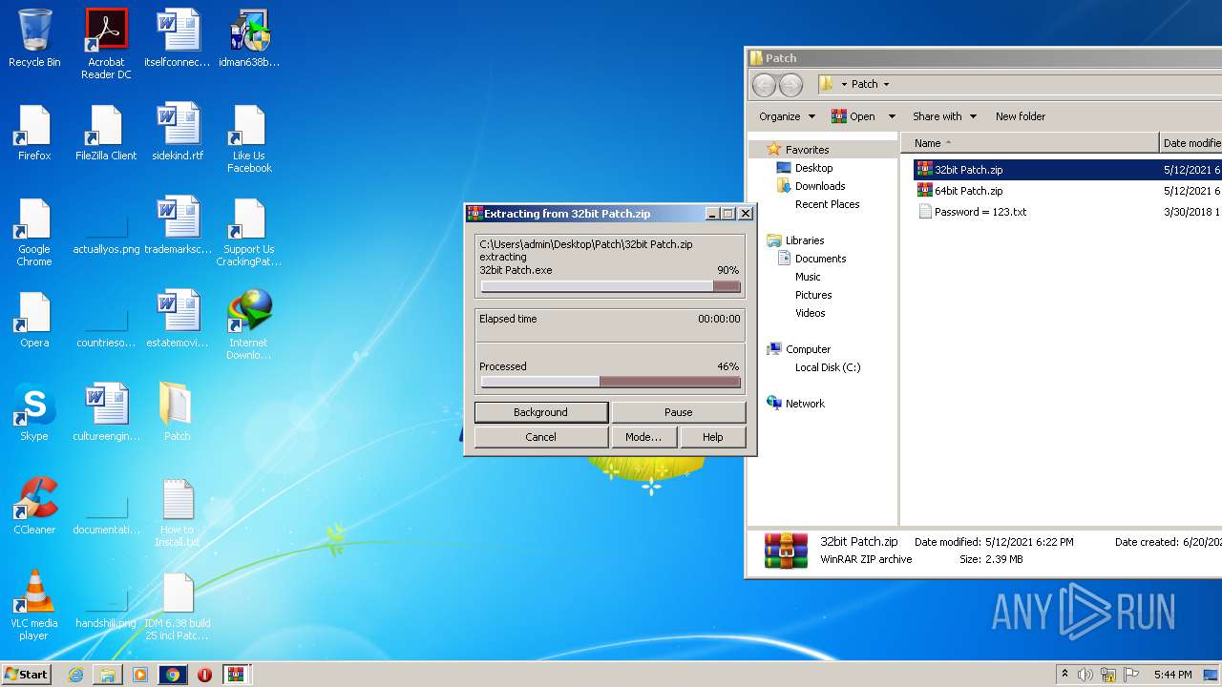Launch Google Chrome desktop shortcut
This screenshot has width=1222, height=687.
34,232
